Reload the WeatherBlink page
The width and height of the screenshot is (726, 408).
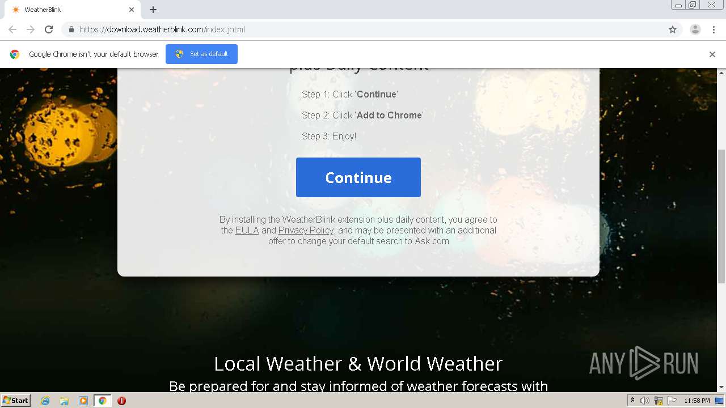49,29
